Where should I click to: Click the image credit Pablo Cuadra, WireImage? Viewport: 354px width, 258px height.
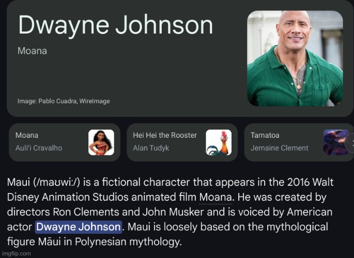(64, 101)
